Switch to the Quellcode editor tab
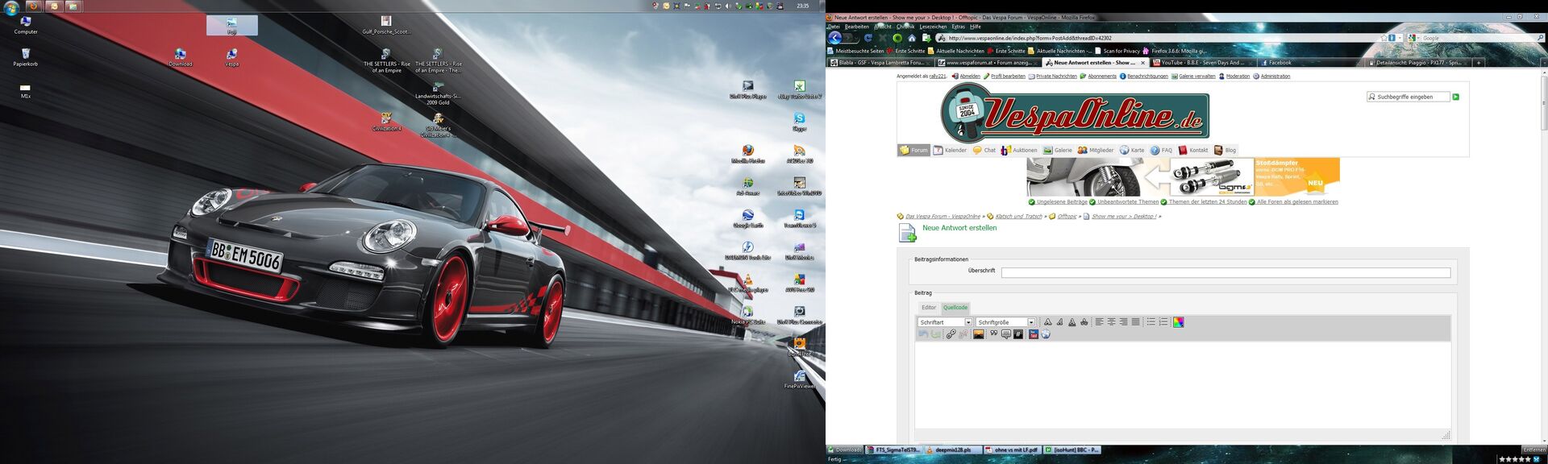The width and height of the screenshot is (1548, 464). [955, 308]
